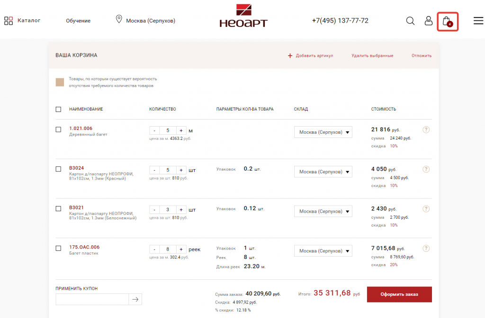Click the СТОИМОСТЬ column header
This screenshot has width=485, height=318.
point(384,109)
